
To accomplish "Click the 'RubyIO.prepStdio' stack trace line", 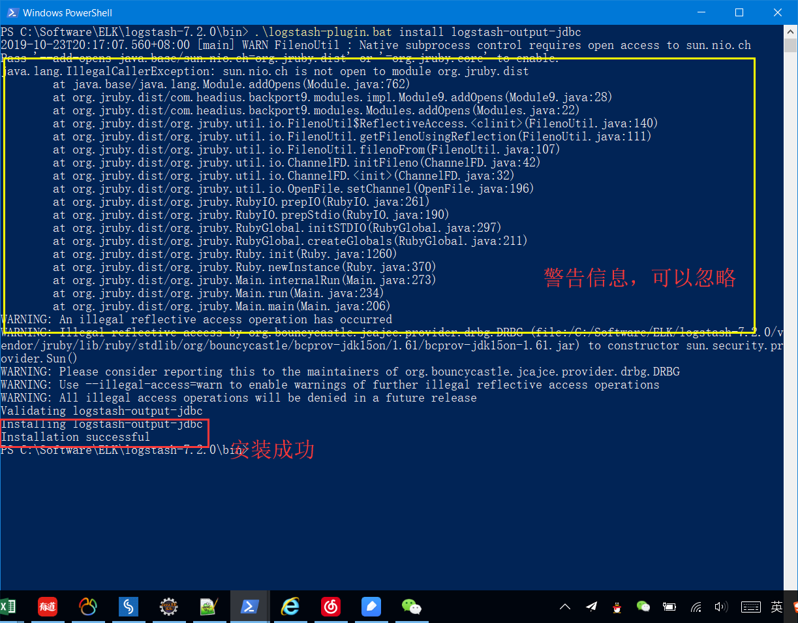I will coord(251,215).
